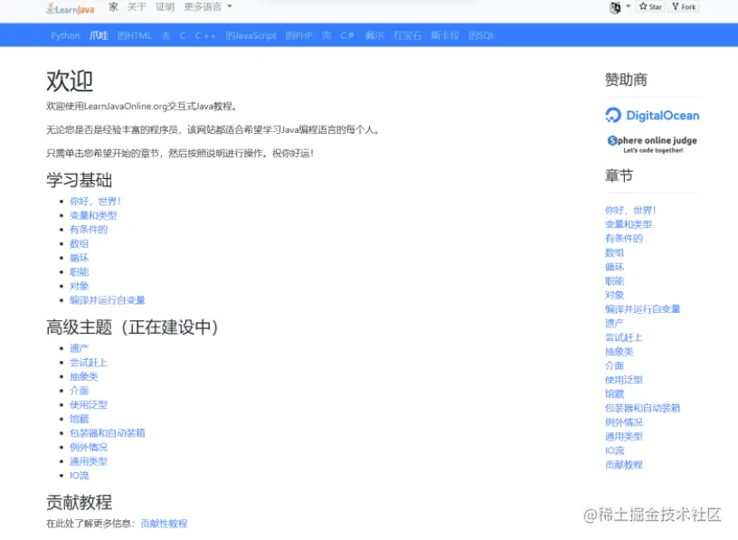
Task: Open 循环 in the 学习基础 list
Action: [79, 258]
